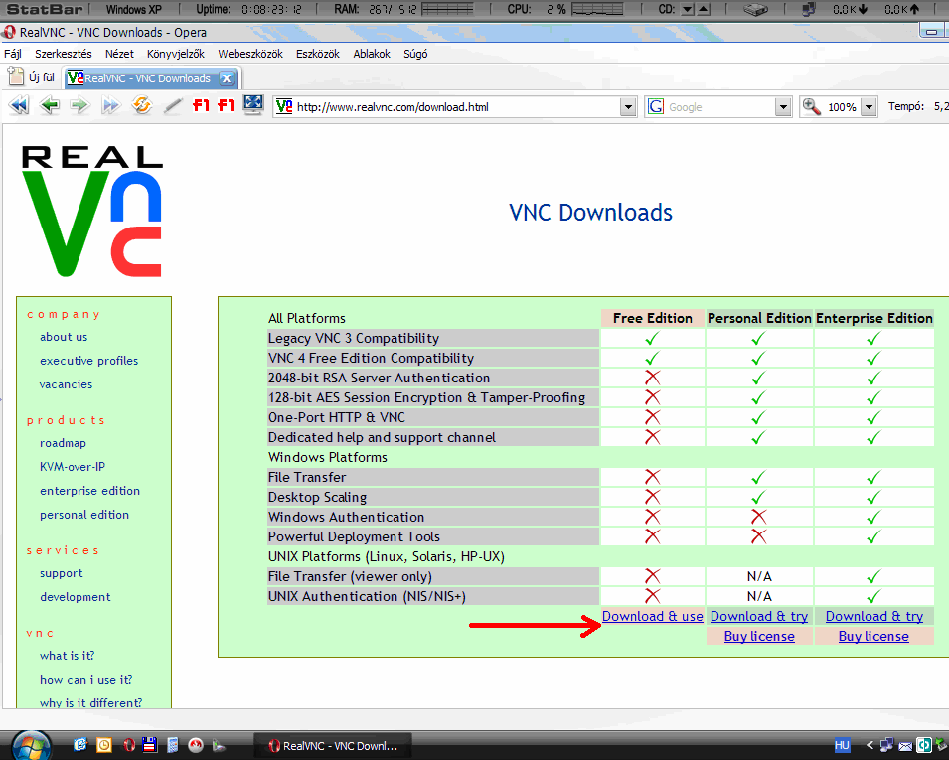The height and width of the screenshot is (760, 949).
Task: Close the RealVNC - VNC Downloads tab
Action: [227, 78]
